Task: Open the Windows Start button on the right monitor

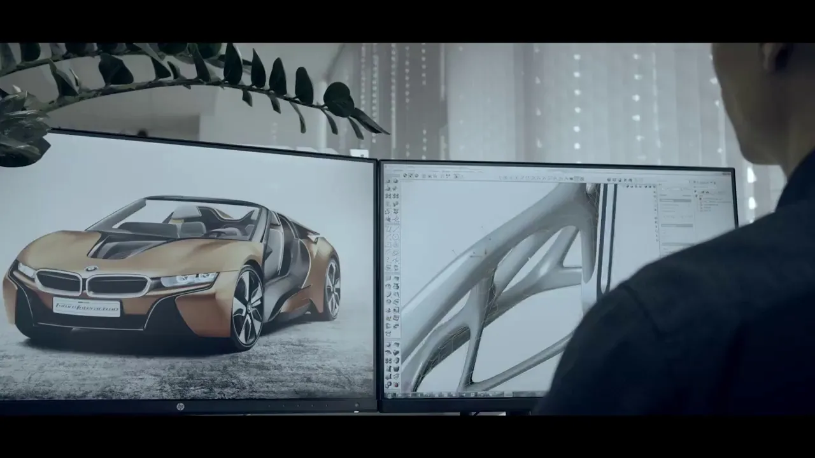Action: 390,396
